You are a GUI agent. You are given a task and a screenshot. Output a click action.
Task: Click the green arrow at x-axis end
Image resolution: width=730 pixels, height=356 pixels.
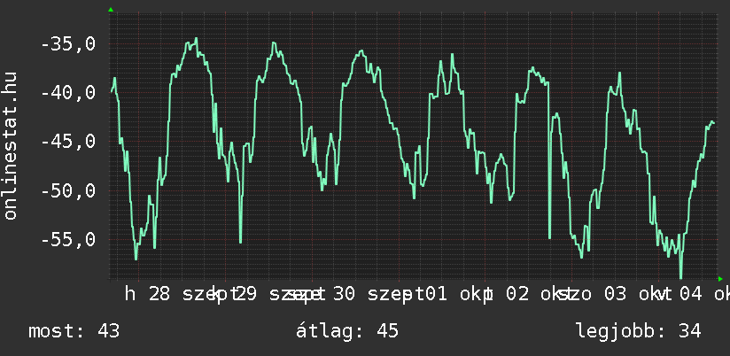[x=720, y=279]
